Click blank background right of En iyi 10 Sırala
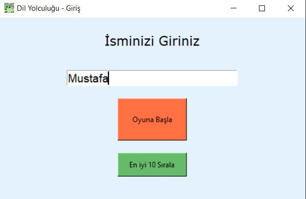 tap(245, 164)
